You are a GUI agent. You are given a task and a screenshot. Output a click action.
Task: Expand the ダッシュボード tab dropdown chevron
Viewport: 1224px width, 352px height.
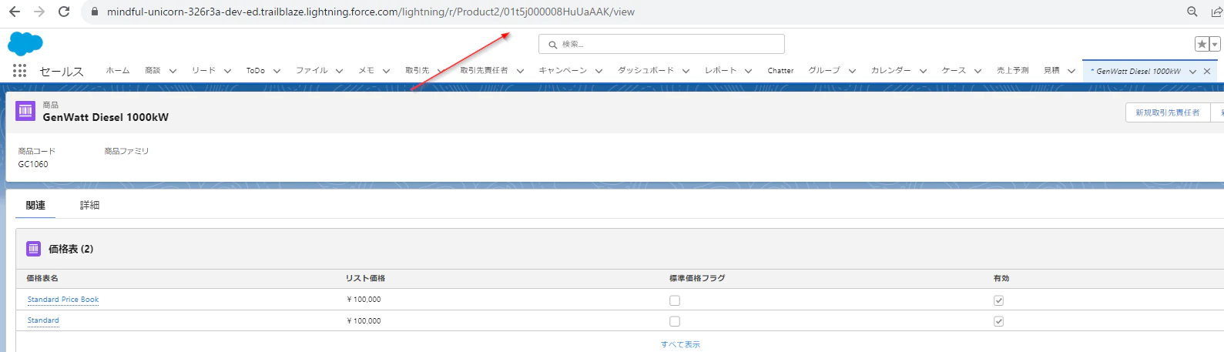click(686, 71)
